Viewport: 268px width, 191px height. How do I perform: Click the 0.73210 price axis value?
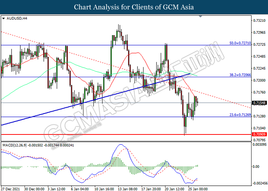pos(259,21)
